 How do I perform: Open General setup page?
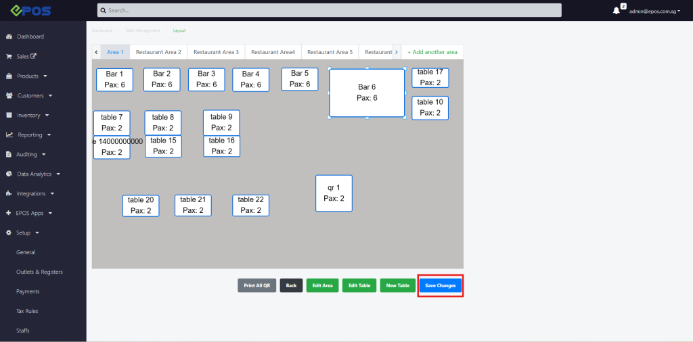[26, 252]
